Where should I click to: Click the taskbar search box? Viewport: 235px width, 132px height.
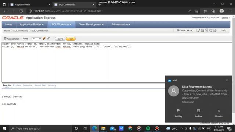click(40, 128)
